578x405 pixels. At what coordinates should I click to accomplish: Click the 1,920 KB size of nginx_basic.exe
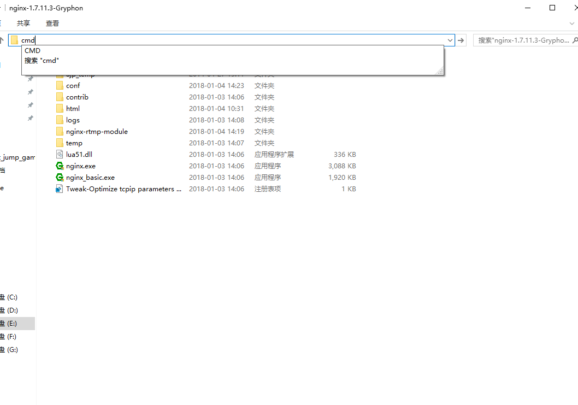342,178
